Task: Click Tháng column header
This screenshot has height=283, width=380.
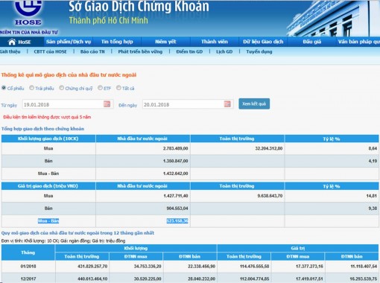Action: click(x=28, y=252)
